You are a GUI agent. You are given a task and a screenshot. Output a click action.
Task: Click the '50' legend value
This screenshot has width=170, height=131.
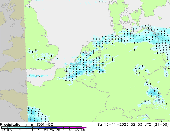click(83, 130)
